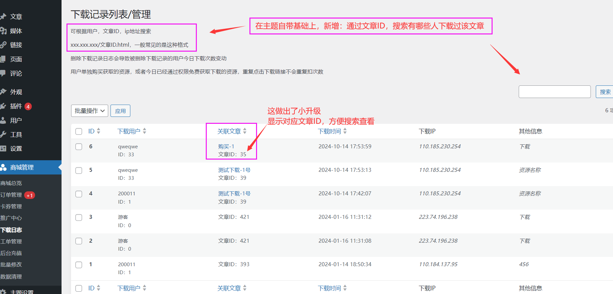Select 下载日志 submenu item
The image size is (613, 294).
[11, 230]
